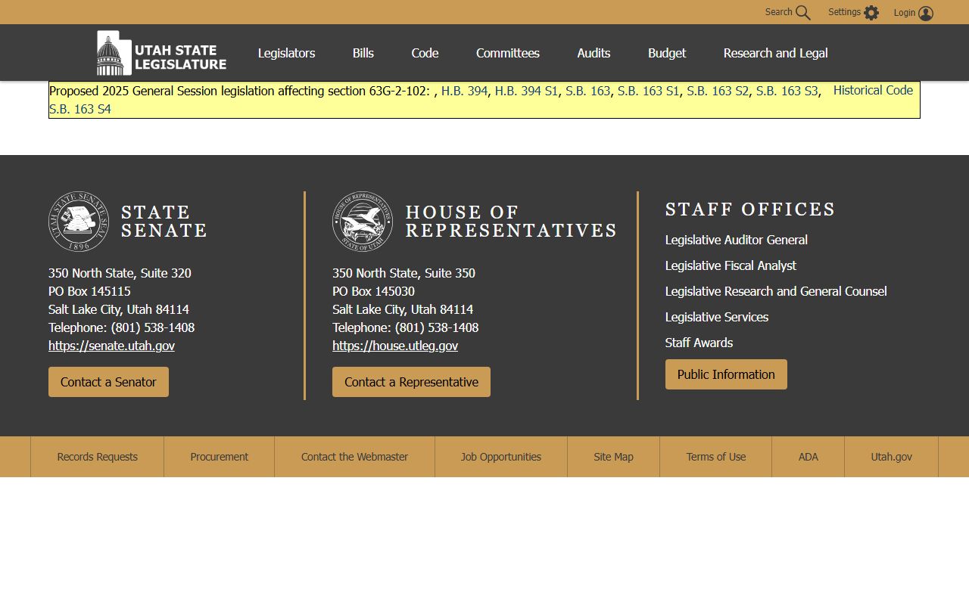This screenshot has height=605, width=969.
Task: Open Procurement footer link
Action: pyautogui.click(x=219, y=457)
